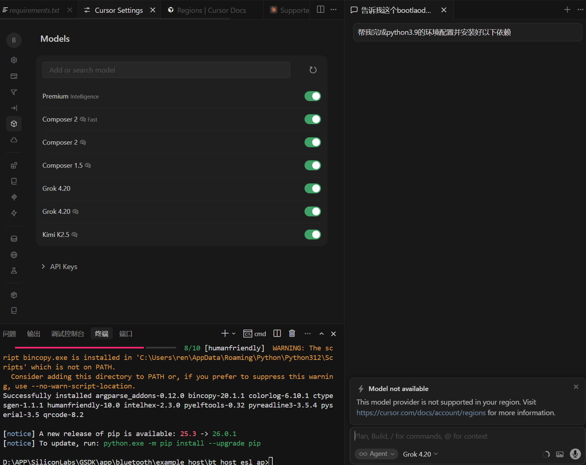The width and height of the screenshot is (586, 465).
Task: Switch to the 输出 panel tab
Action: pos(34,334)
